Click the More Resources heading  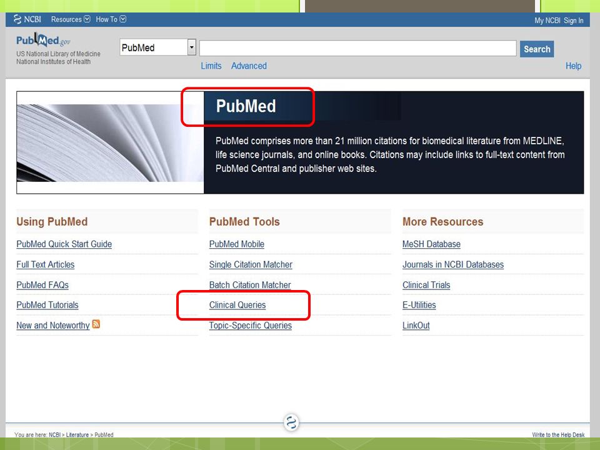click(x=442, y=221)
